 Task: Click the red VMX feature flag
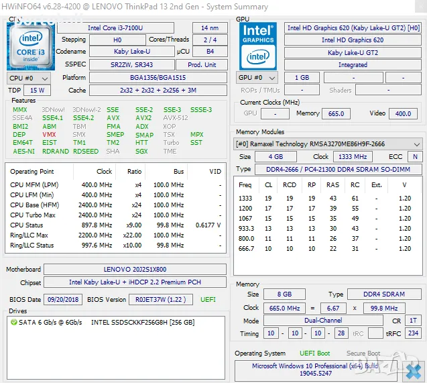point(50,135)
